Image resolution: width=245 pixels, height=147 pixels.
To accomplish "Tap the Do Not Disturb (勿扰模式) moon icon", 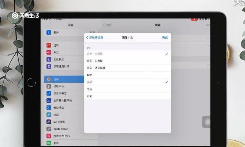I will click(x=49, y=60).
